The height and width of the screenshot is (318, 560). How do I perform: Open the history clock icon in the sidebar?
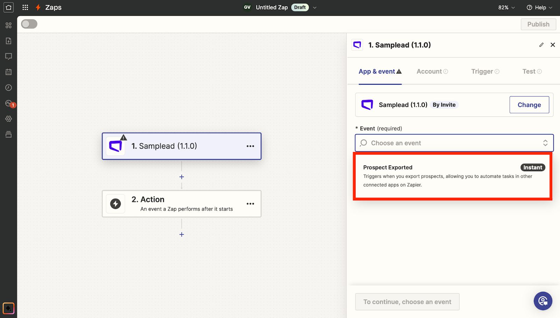8,88
